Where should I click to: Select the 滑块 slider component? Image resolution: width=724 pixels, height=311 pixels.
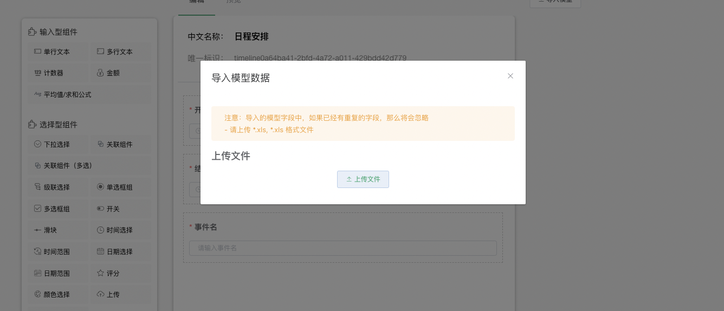(58, 230)
